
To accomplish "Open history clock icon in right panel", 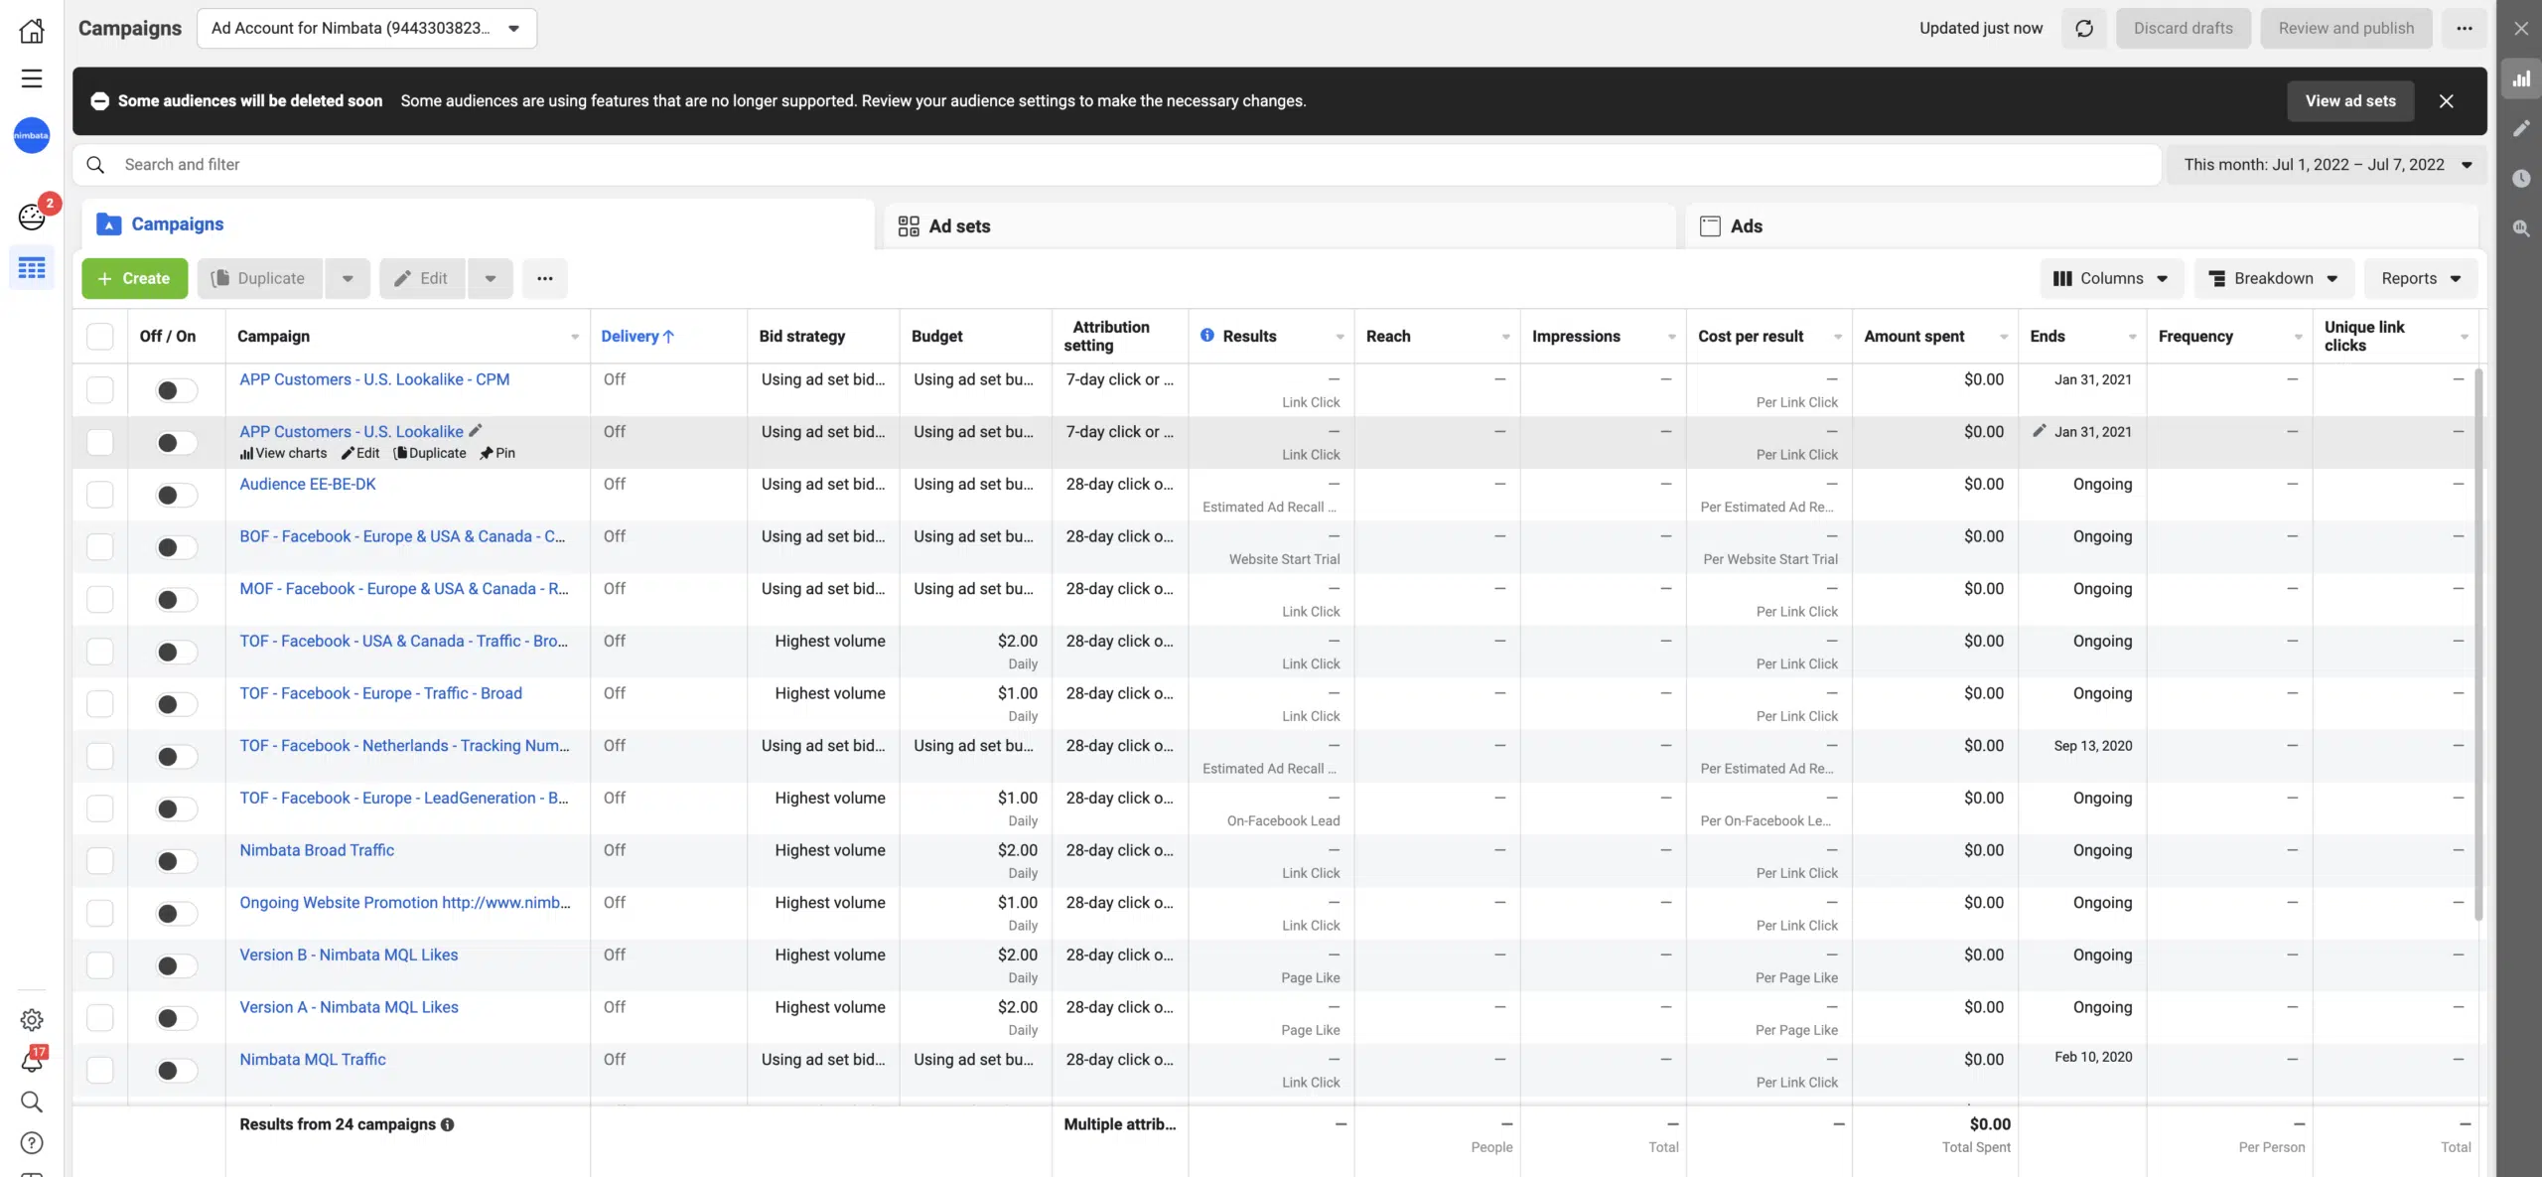I will point(2521,179).
